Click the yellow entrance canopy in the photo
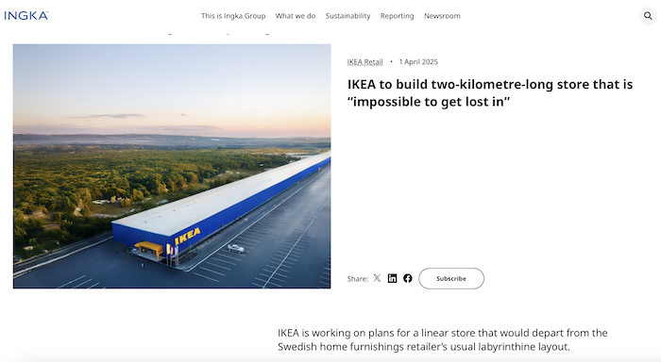 coord(148,248)
